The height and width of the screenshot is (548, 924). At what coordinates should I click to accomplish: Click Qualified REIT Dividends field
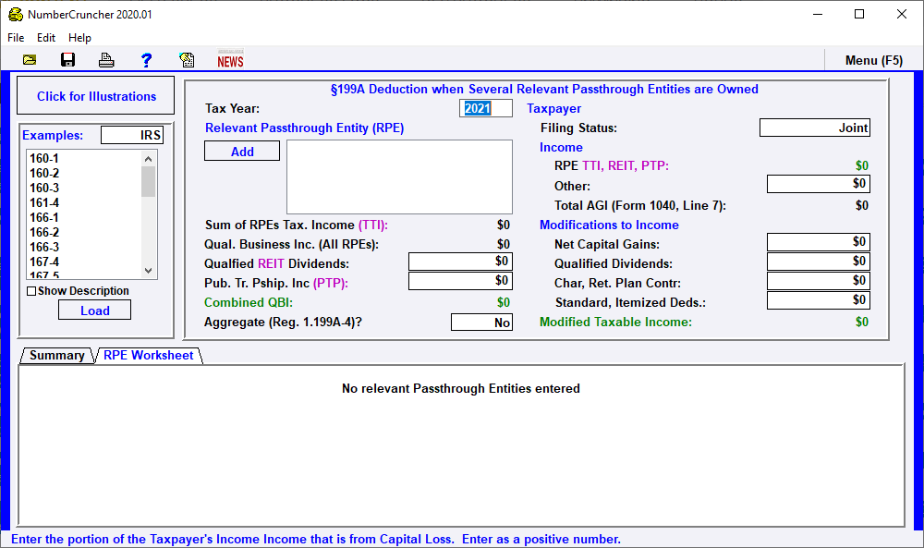pos(460,262)
